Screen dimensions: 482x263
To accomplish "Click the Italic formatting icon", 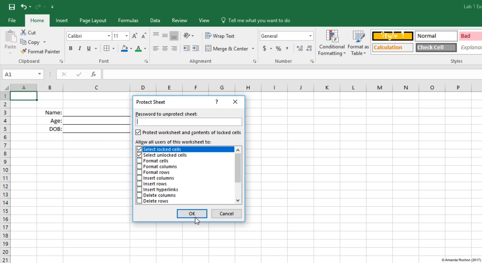I will 80,48.
